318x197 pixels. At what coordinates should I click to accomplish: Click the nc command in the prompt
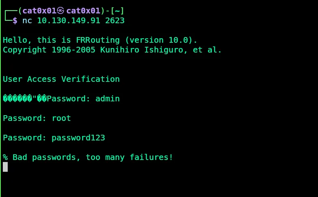[x=27, y=20]
